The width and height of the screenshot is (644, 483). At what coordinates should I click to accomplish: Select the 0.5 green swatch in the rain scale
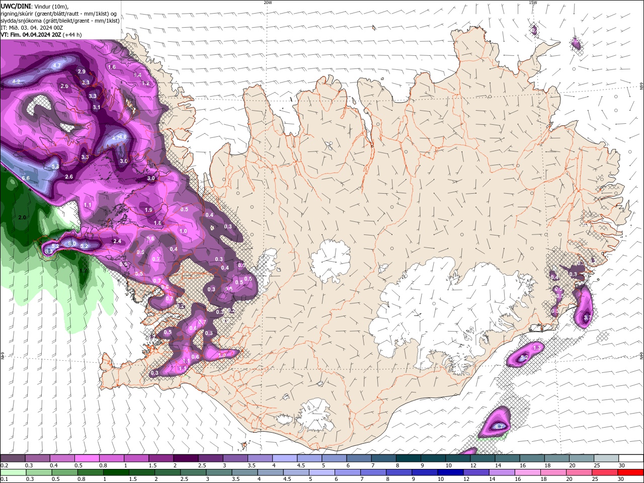pyautogui.click(x=64, y=472)
